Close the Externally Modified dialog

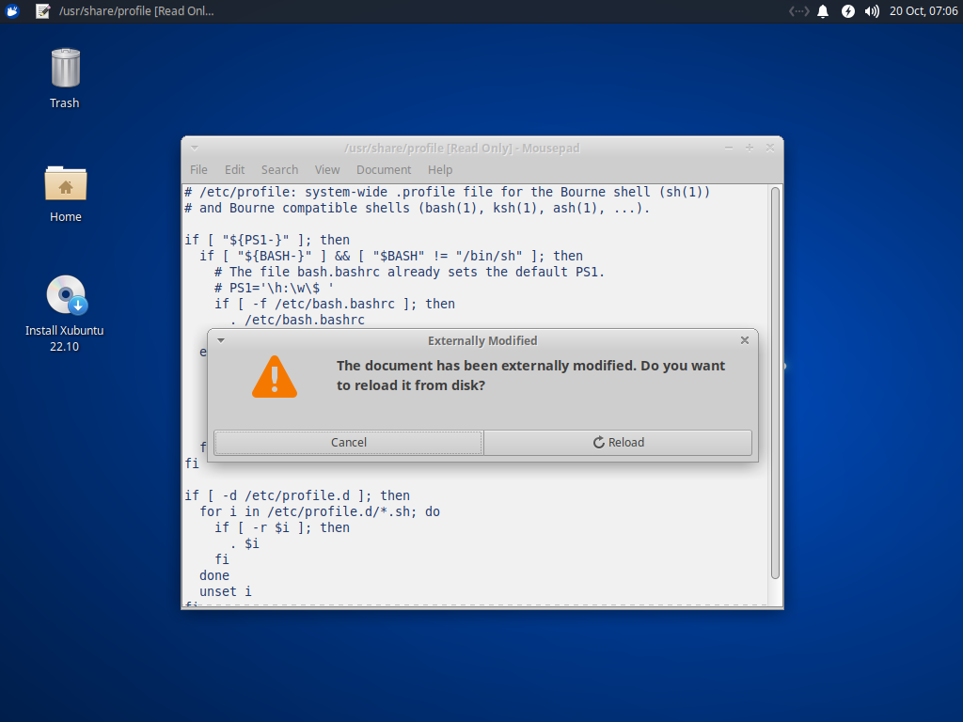[745, 340]
